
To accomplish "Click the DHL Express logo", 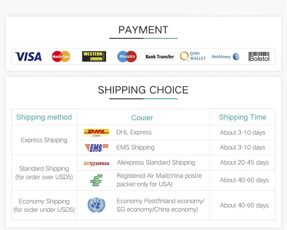I will pos(96,133).
